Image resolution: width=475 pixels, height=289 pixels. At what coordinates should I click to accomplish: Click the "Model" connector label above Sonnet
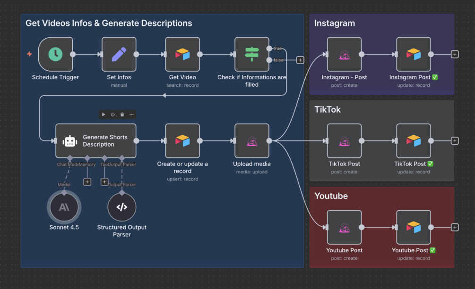64,185
